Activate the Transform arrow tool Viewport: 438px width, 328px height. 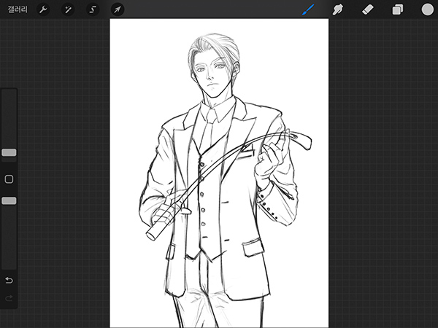pos(118,9)
